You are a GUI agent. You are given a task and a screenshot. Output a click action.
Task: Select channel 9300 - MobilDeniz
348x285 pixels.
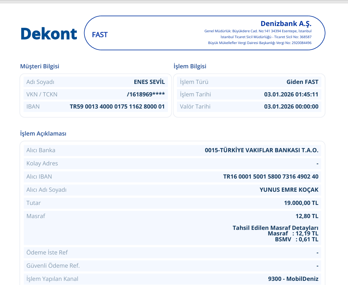coord(293,279)
